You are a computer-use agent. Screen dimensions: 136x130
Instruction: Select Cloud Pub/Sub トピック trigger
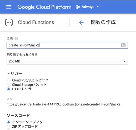[8, 80]
